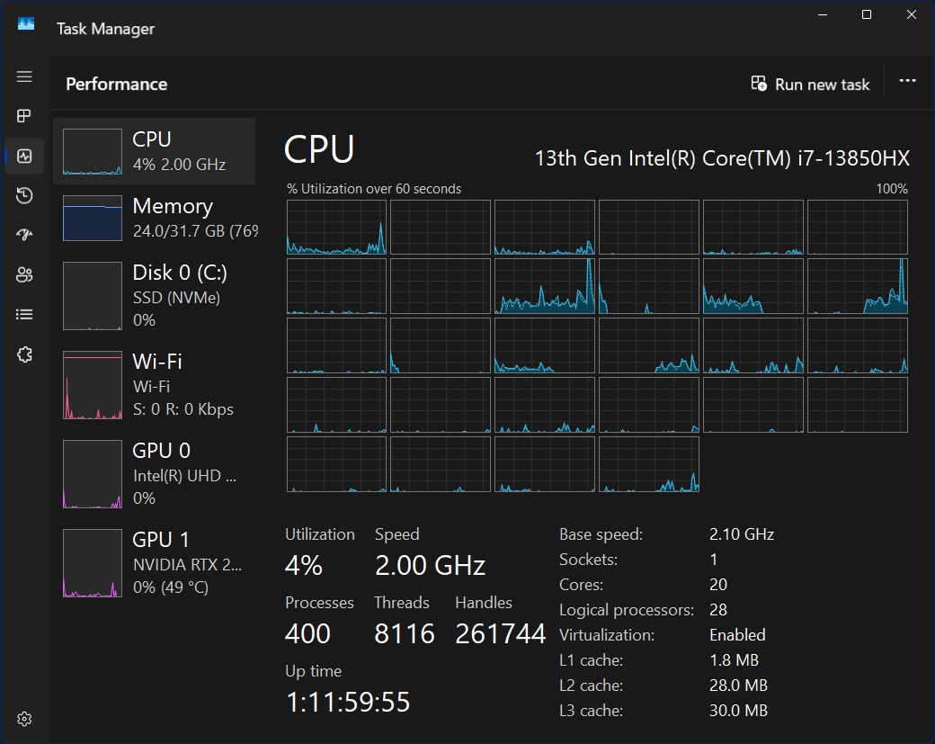Select the Memory performance entry

tap(154, 218)
